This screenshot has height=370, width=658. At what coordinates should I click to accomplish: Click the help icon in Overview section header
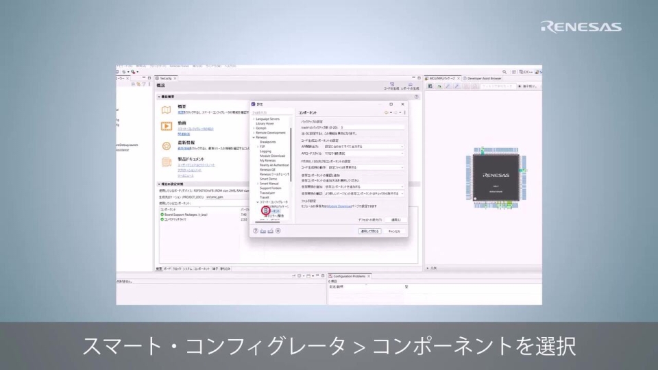coord(416,97)
